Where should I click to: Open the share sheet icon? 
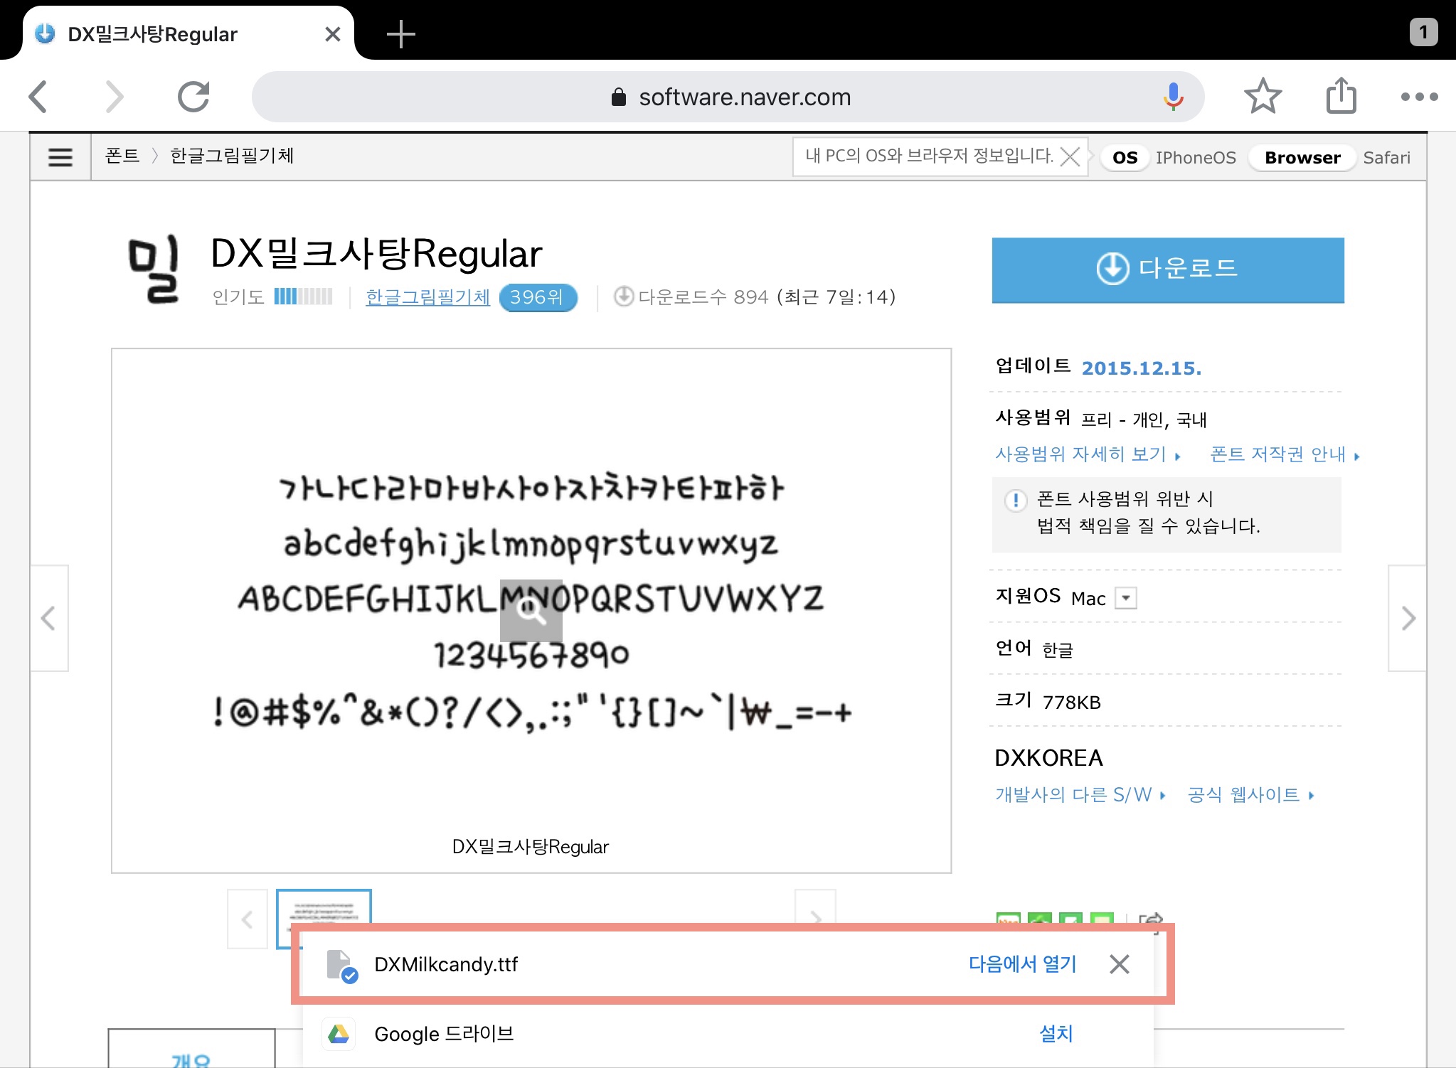[1341, 97]
